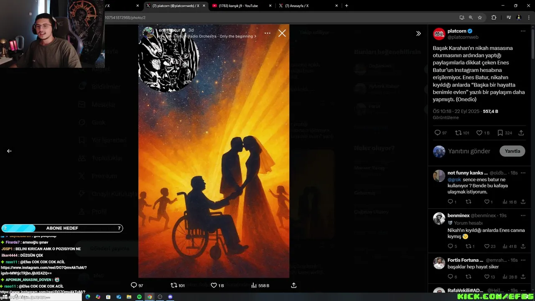Viewport: 535px width, 301px height.
Task: Open Spotify from the taskbar
Action: click(139, 297)
